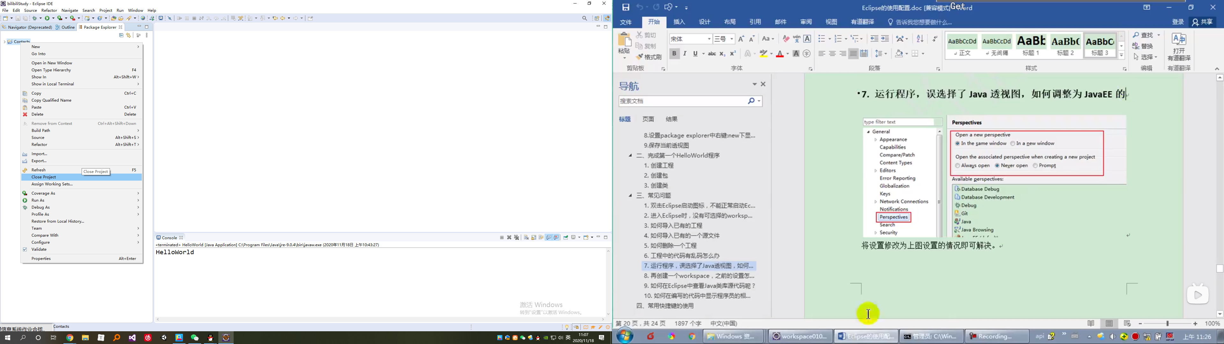Click the superscript icon
This screenshot has height=344, width=1224.
click(x=733, y=54)
